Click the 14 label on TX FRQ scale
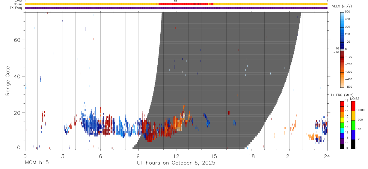Screen dimensions: 368x169 [x=346, y=122]
